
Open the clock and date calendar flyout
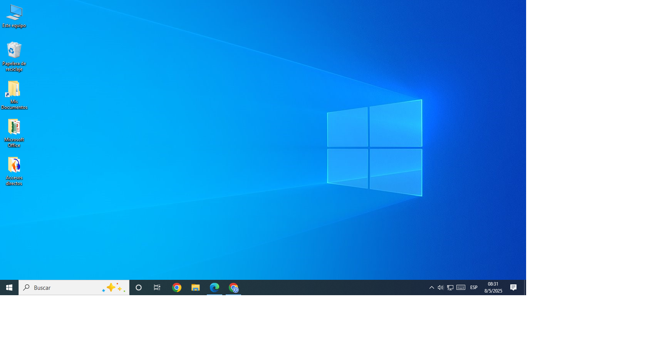pos(493,288)
